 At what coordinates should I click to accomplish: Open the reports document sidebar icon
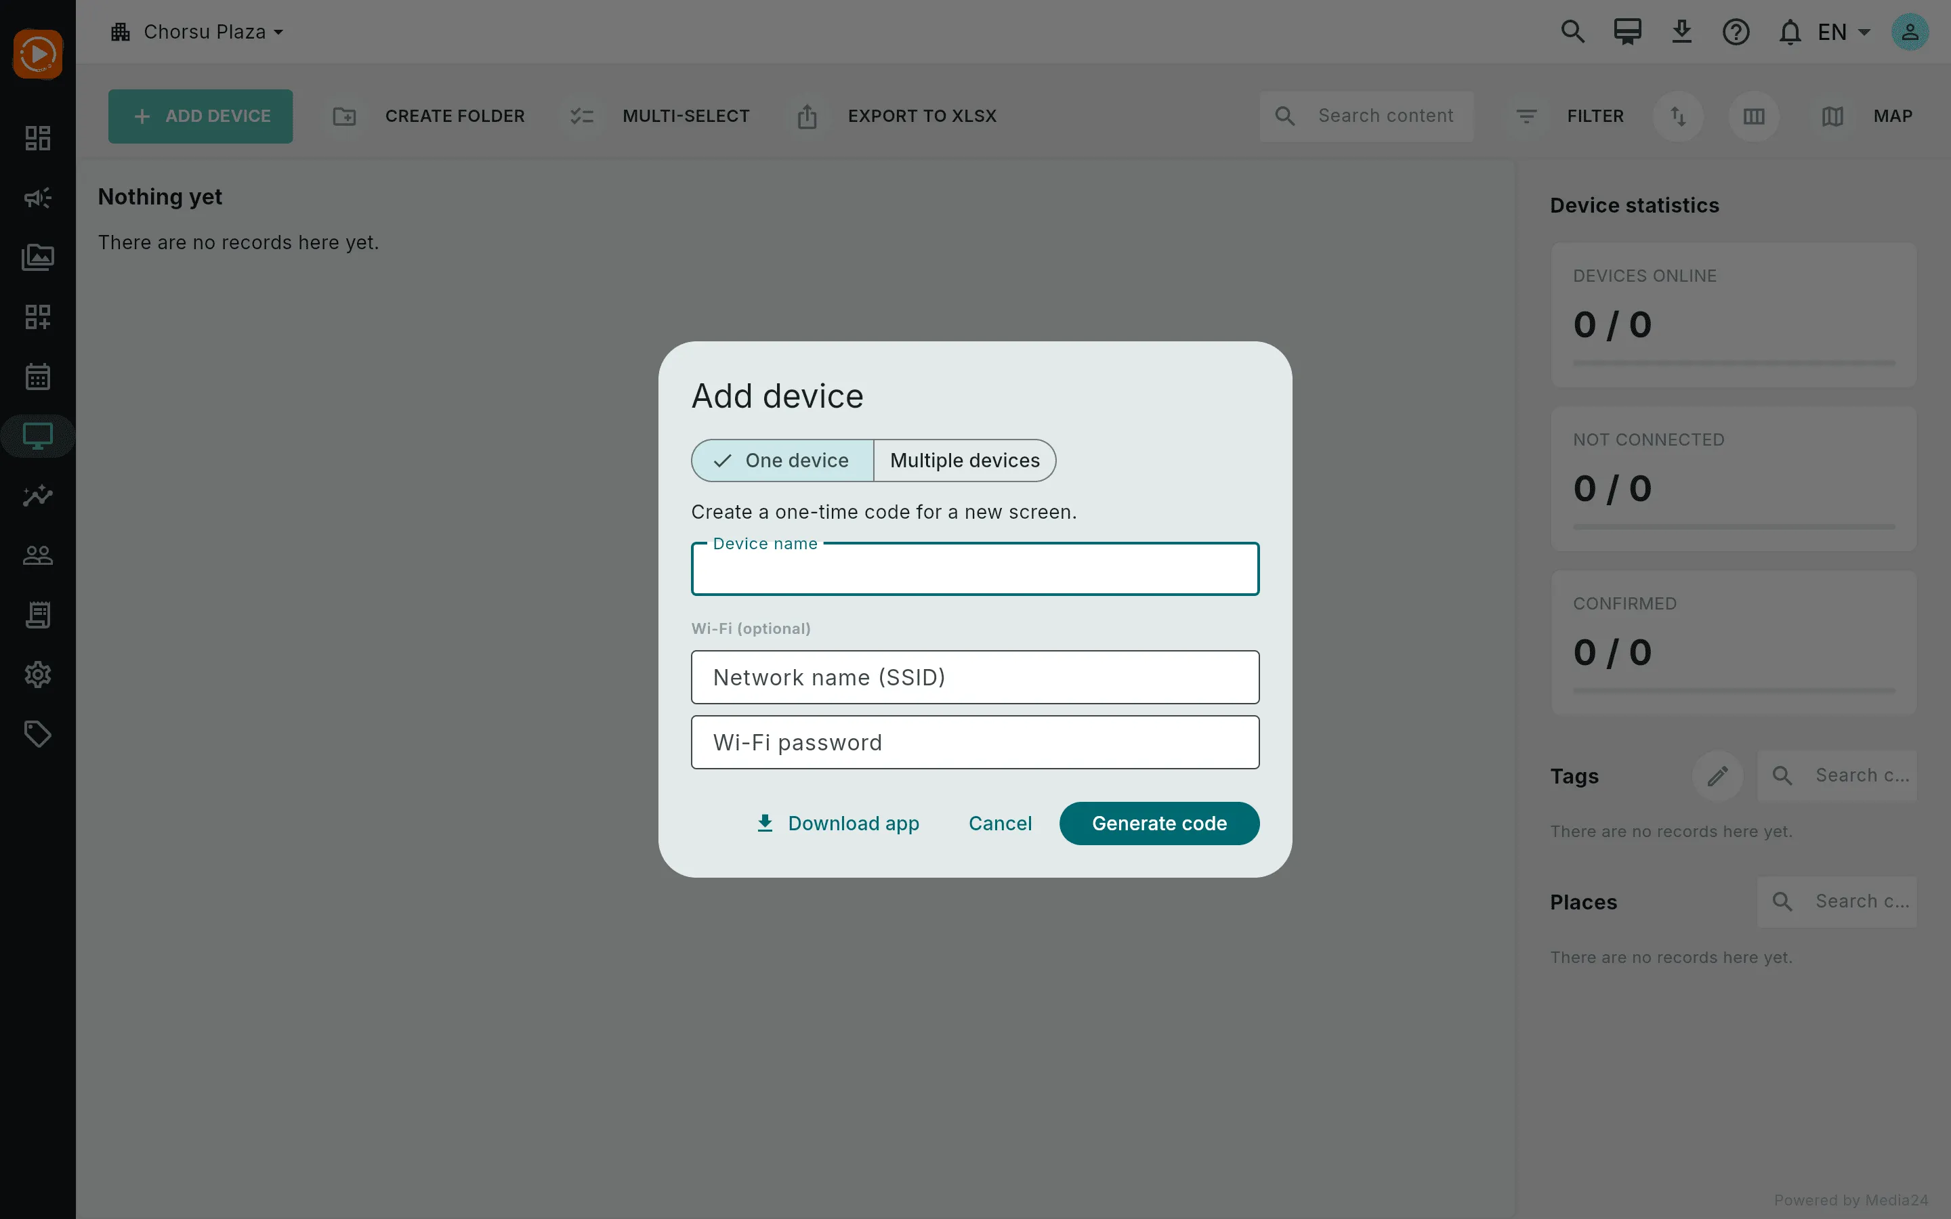[x=38, y=615]
